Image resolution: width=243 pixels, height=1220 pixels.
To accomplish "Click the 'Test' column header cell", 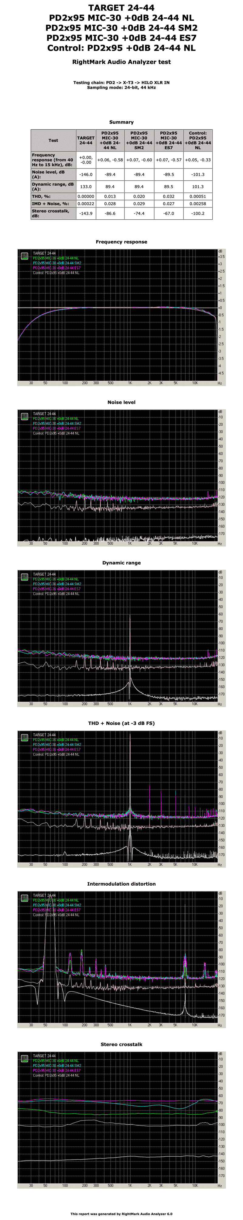I will pos(53,141).
